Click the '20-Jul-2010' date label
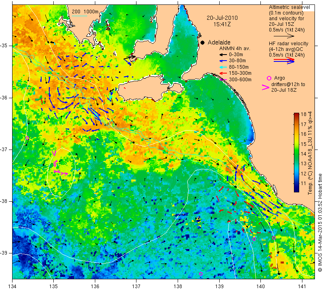 coord(222,18)
